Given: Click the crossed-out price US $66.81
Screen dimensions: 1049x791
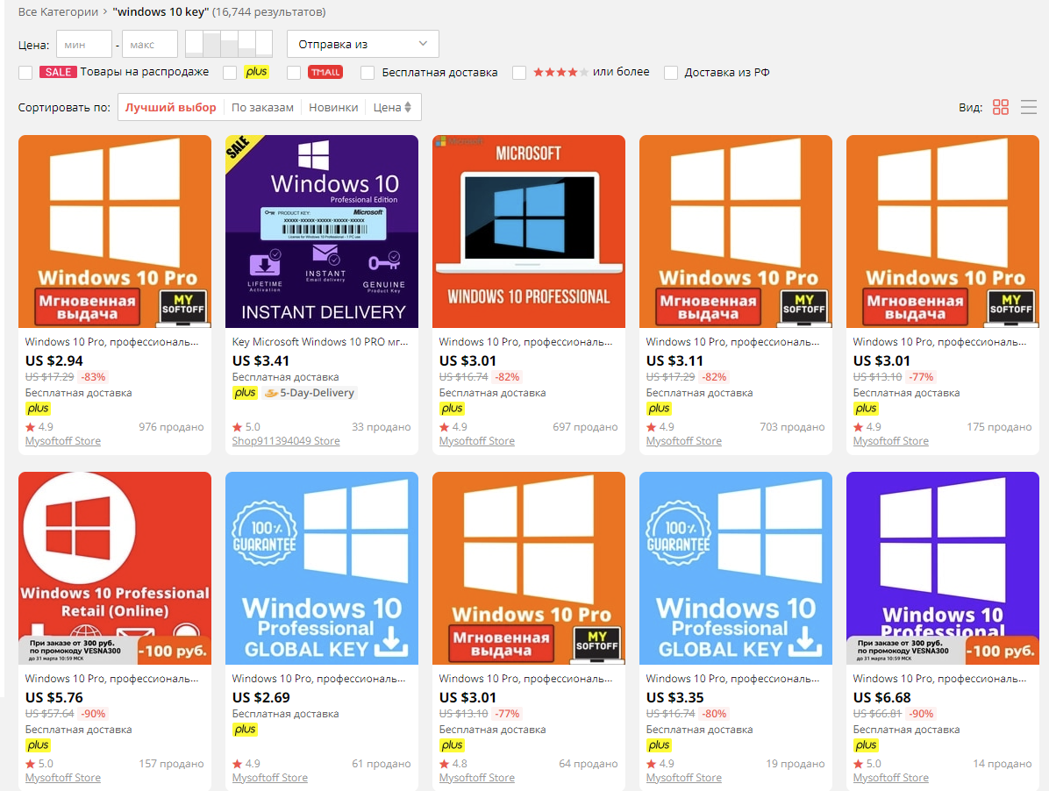Looking at the screenshot, I should click(877, 714).
